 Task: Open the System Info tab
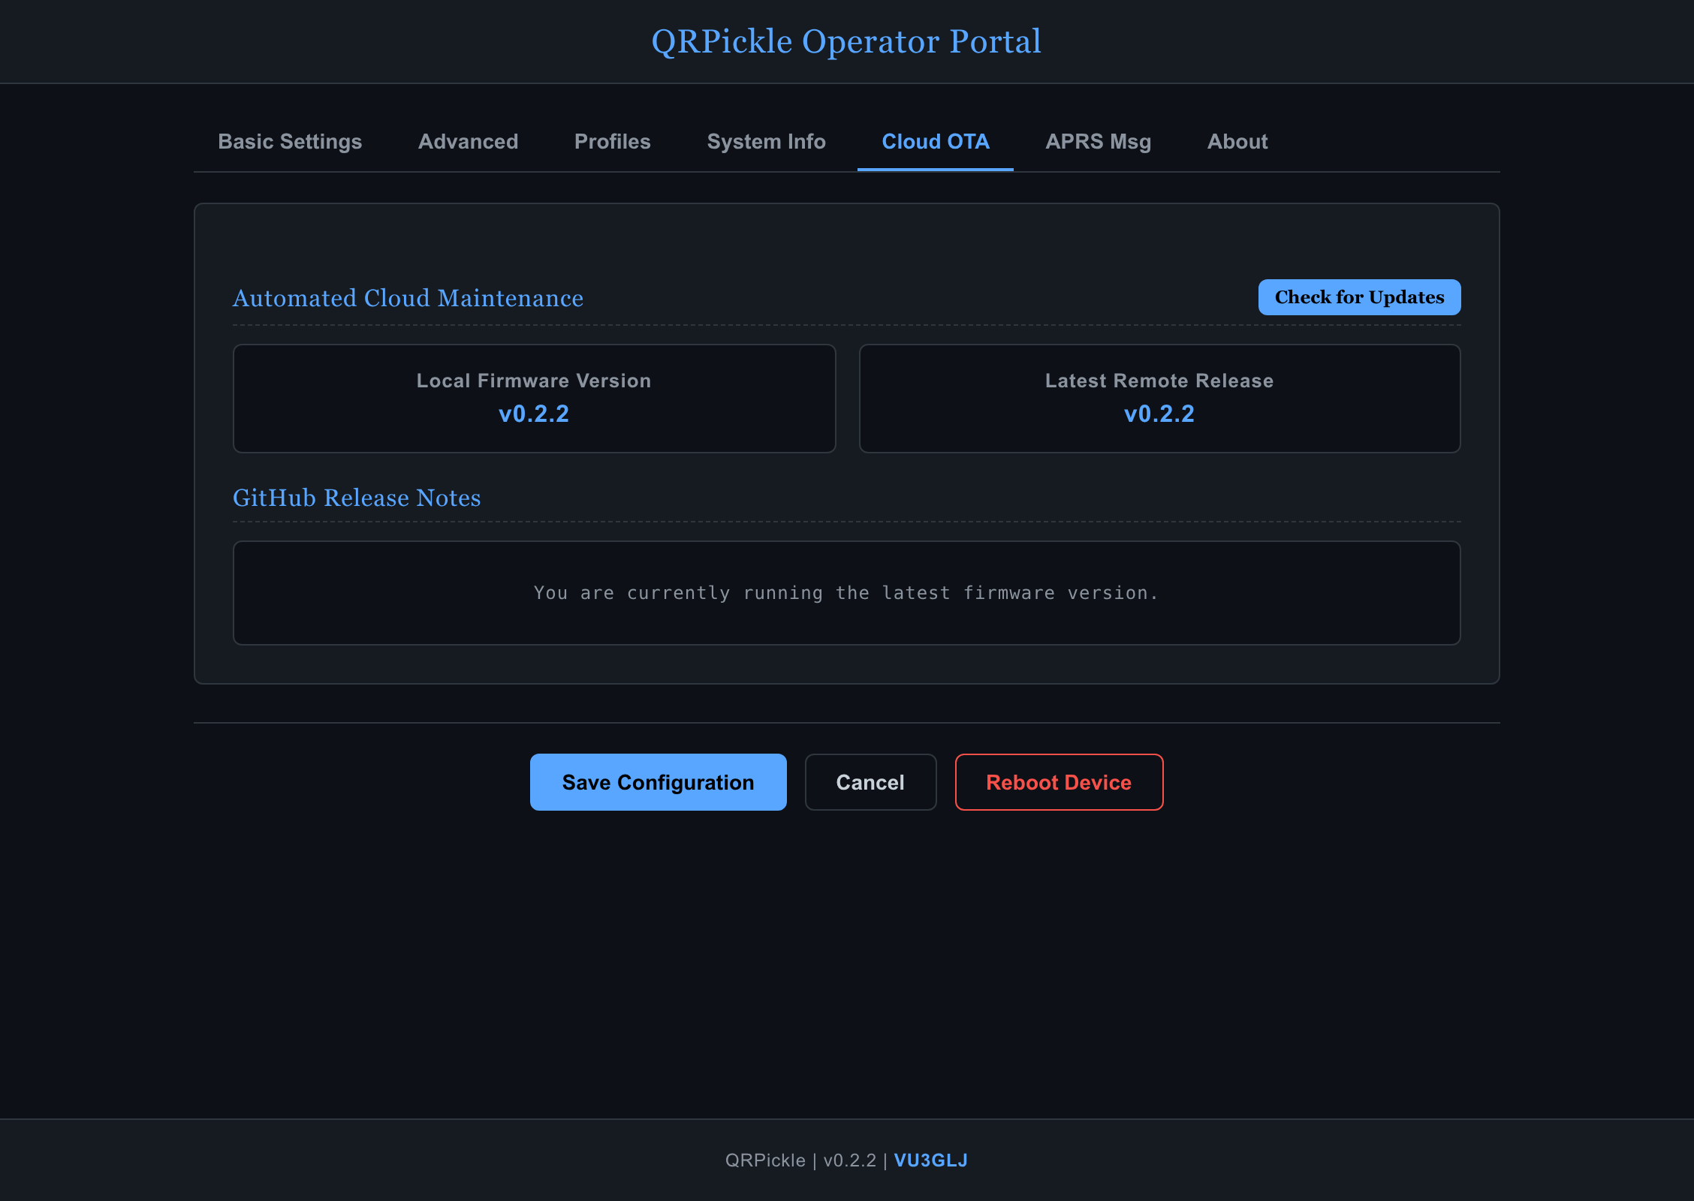pos(766,142)
